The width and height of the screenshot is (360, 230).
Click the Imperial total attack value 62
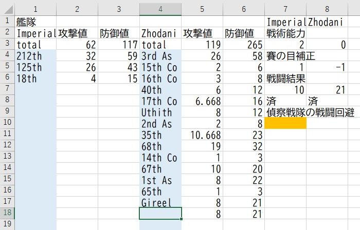77,44
